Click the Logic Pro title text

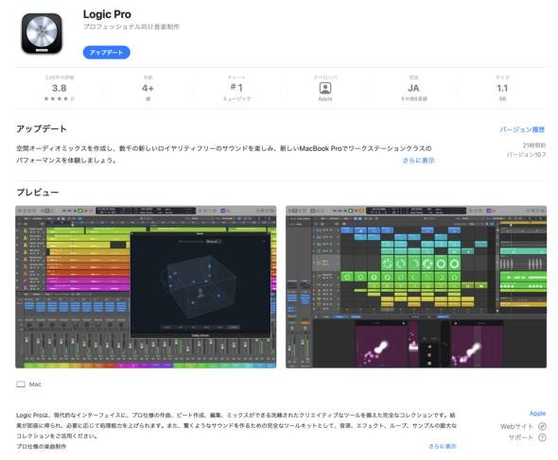point(107,14)
